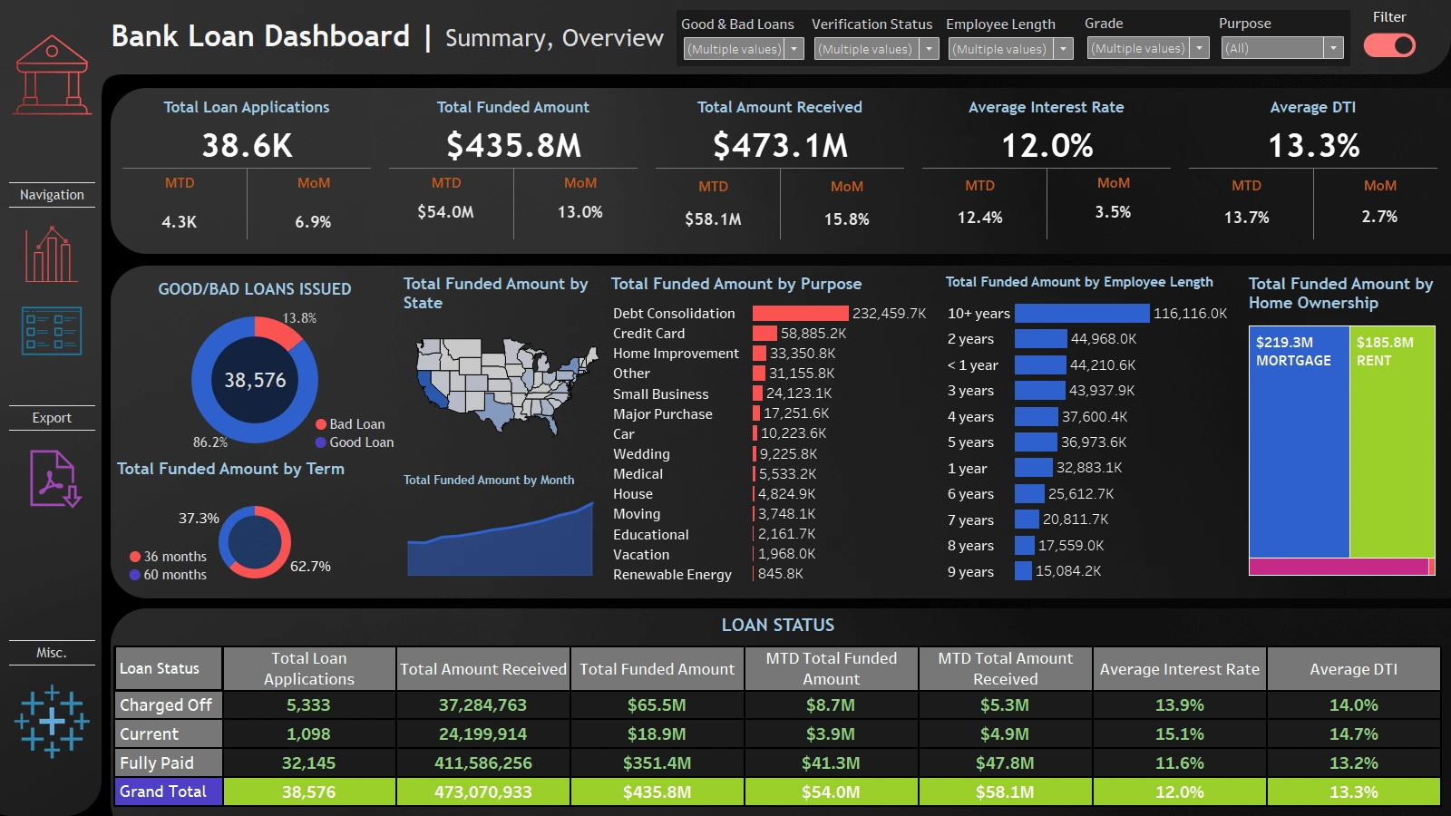The image size is (1451, 816).
Task: Click the Total Amount Received column header
Action: pyautogui.click(x=483, y=668)
